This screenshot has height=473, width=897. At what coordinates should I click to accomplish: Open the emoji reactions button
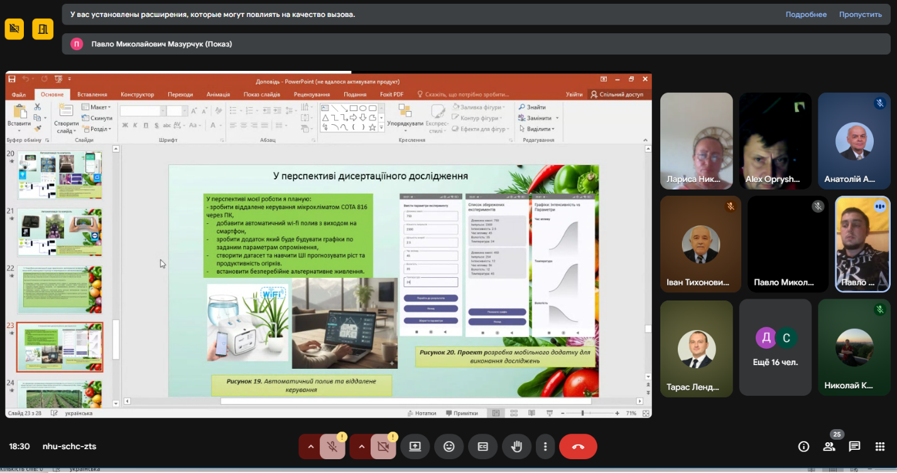[448, 447]
